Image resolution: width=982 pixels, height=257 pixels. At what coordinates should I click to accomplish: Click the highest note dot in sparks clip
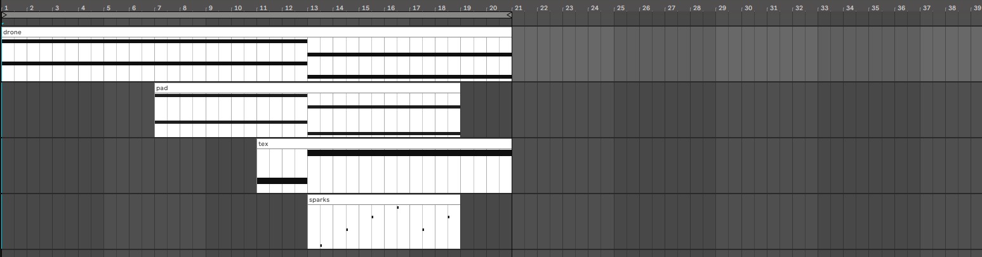[397, 208]
